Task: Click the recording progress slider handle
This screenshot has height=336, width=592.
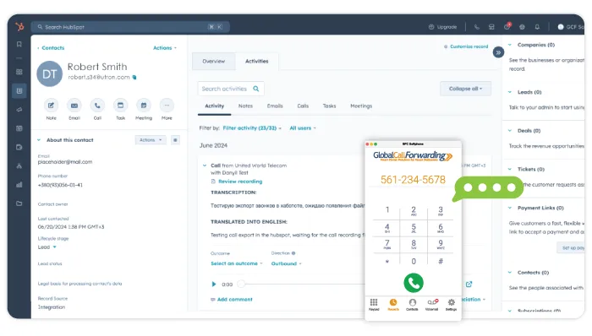Action: (241, 284)
